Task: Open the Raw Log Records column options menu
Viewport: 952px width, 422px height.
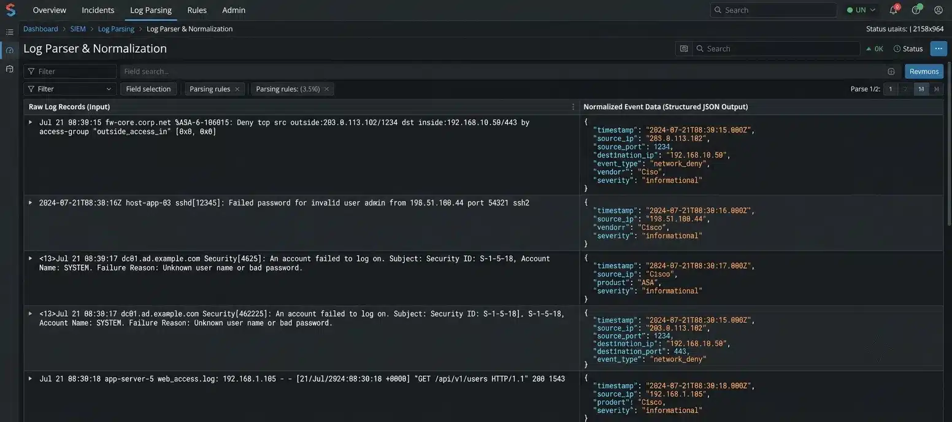Action: tap(574, 107)
